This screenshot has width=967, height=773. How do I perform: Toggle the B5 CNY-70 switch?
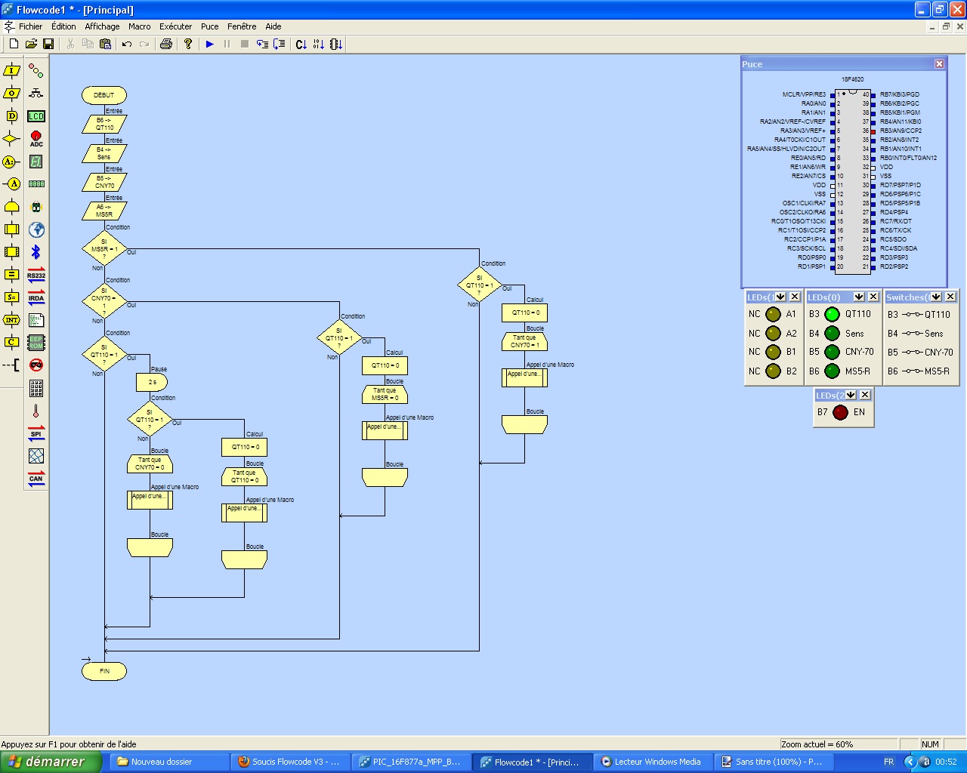(x=913, y=353)
